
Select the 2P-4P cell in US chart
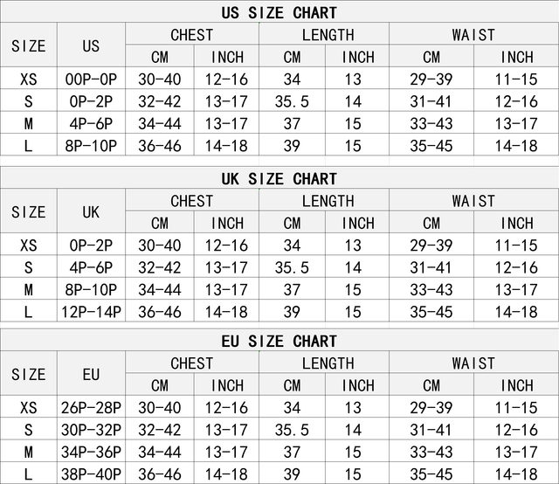click(91, 101)
